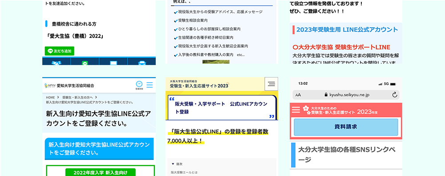
Task: Click the 阪大受験エールとは contents entry
Action: (184, 172)
